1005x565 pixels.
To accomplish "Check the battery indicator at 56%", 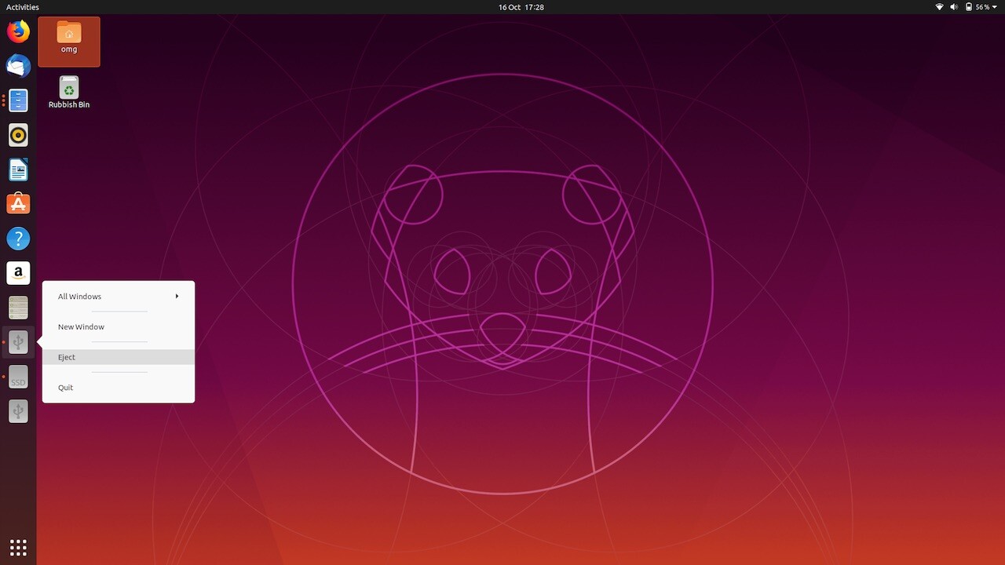I will pyautogui.click(x=978, y=7).
